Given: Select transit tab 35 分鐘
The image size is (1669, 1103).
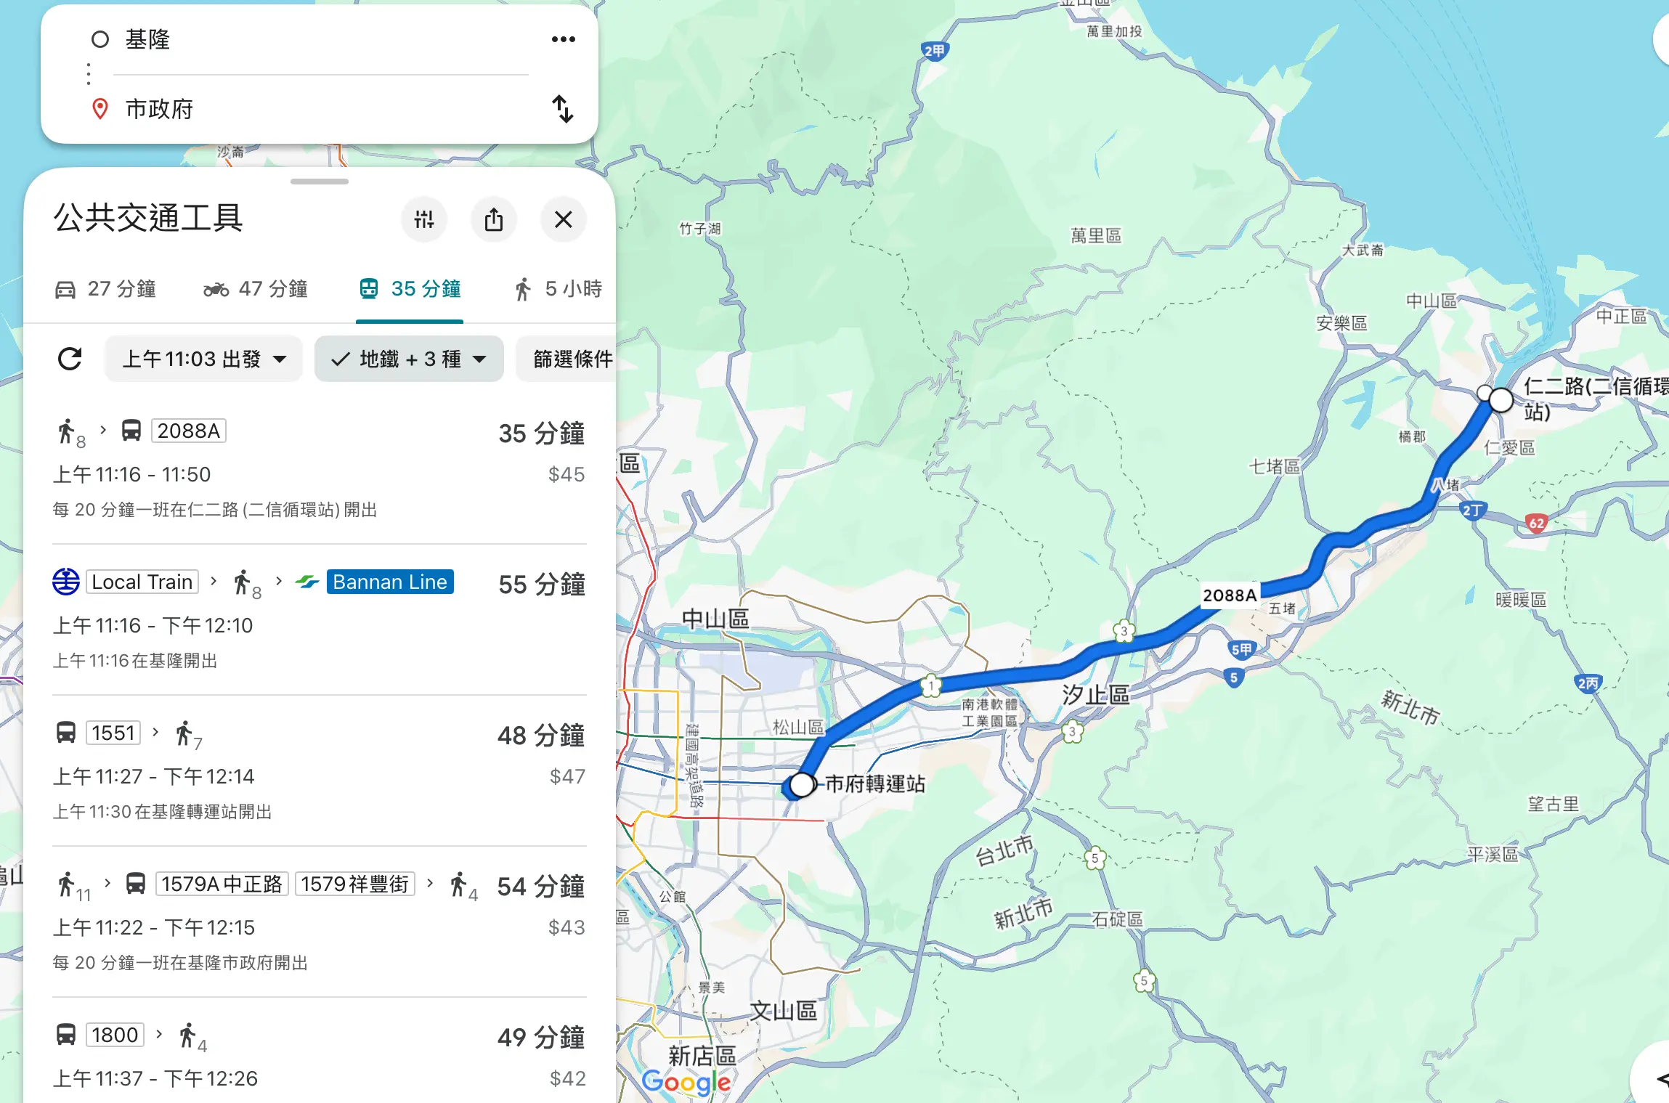Looking at the screenshot, I should 410,289.
